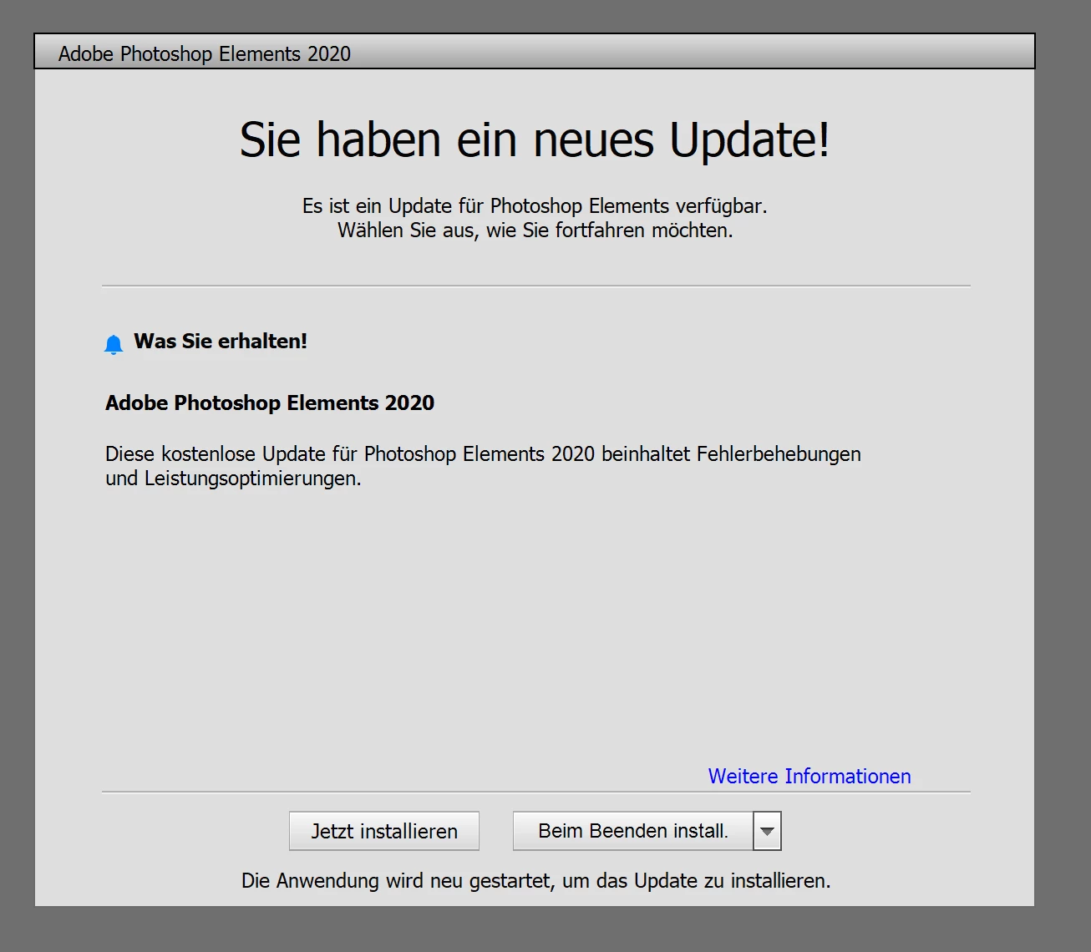Viewport: 1091px width, 952px height.
Task: Open the Weitere Informationen link
Action: point(809,776)
